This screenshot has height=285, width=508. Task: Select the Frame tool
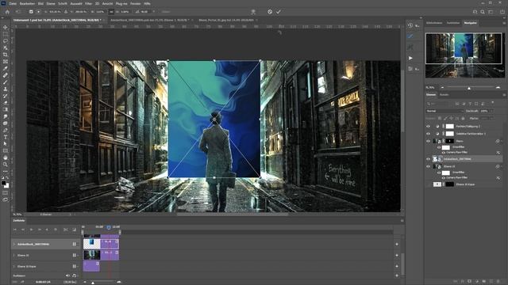tap(6, 62)
